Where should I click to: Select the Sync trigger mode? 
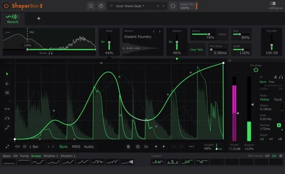tap(64, 147)
